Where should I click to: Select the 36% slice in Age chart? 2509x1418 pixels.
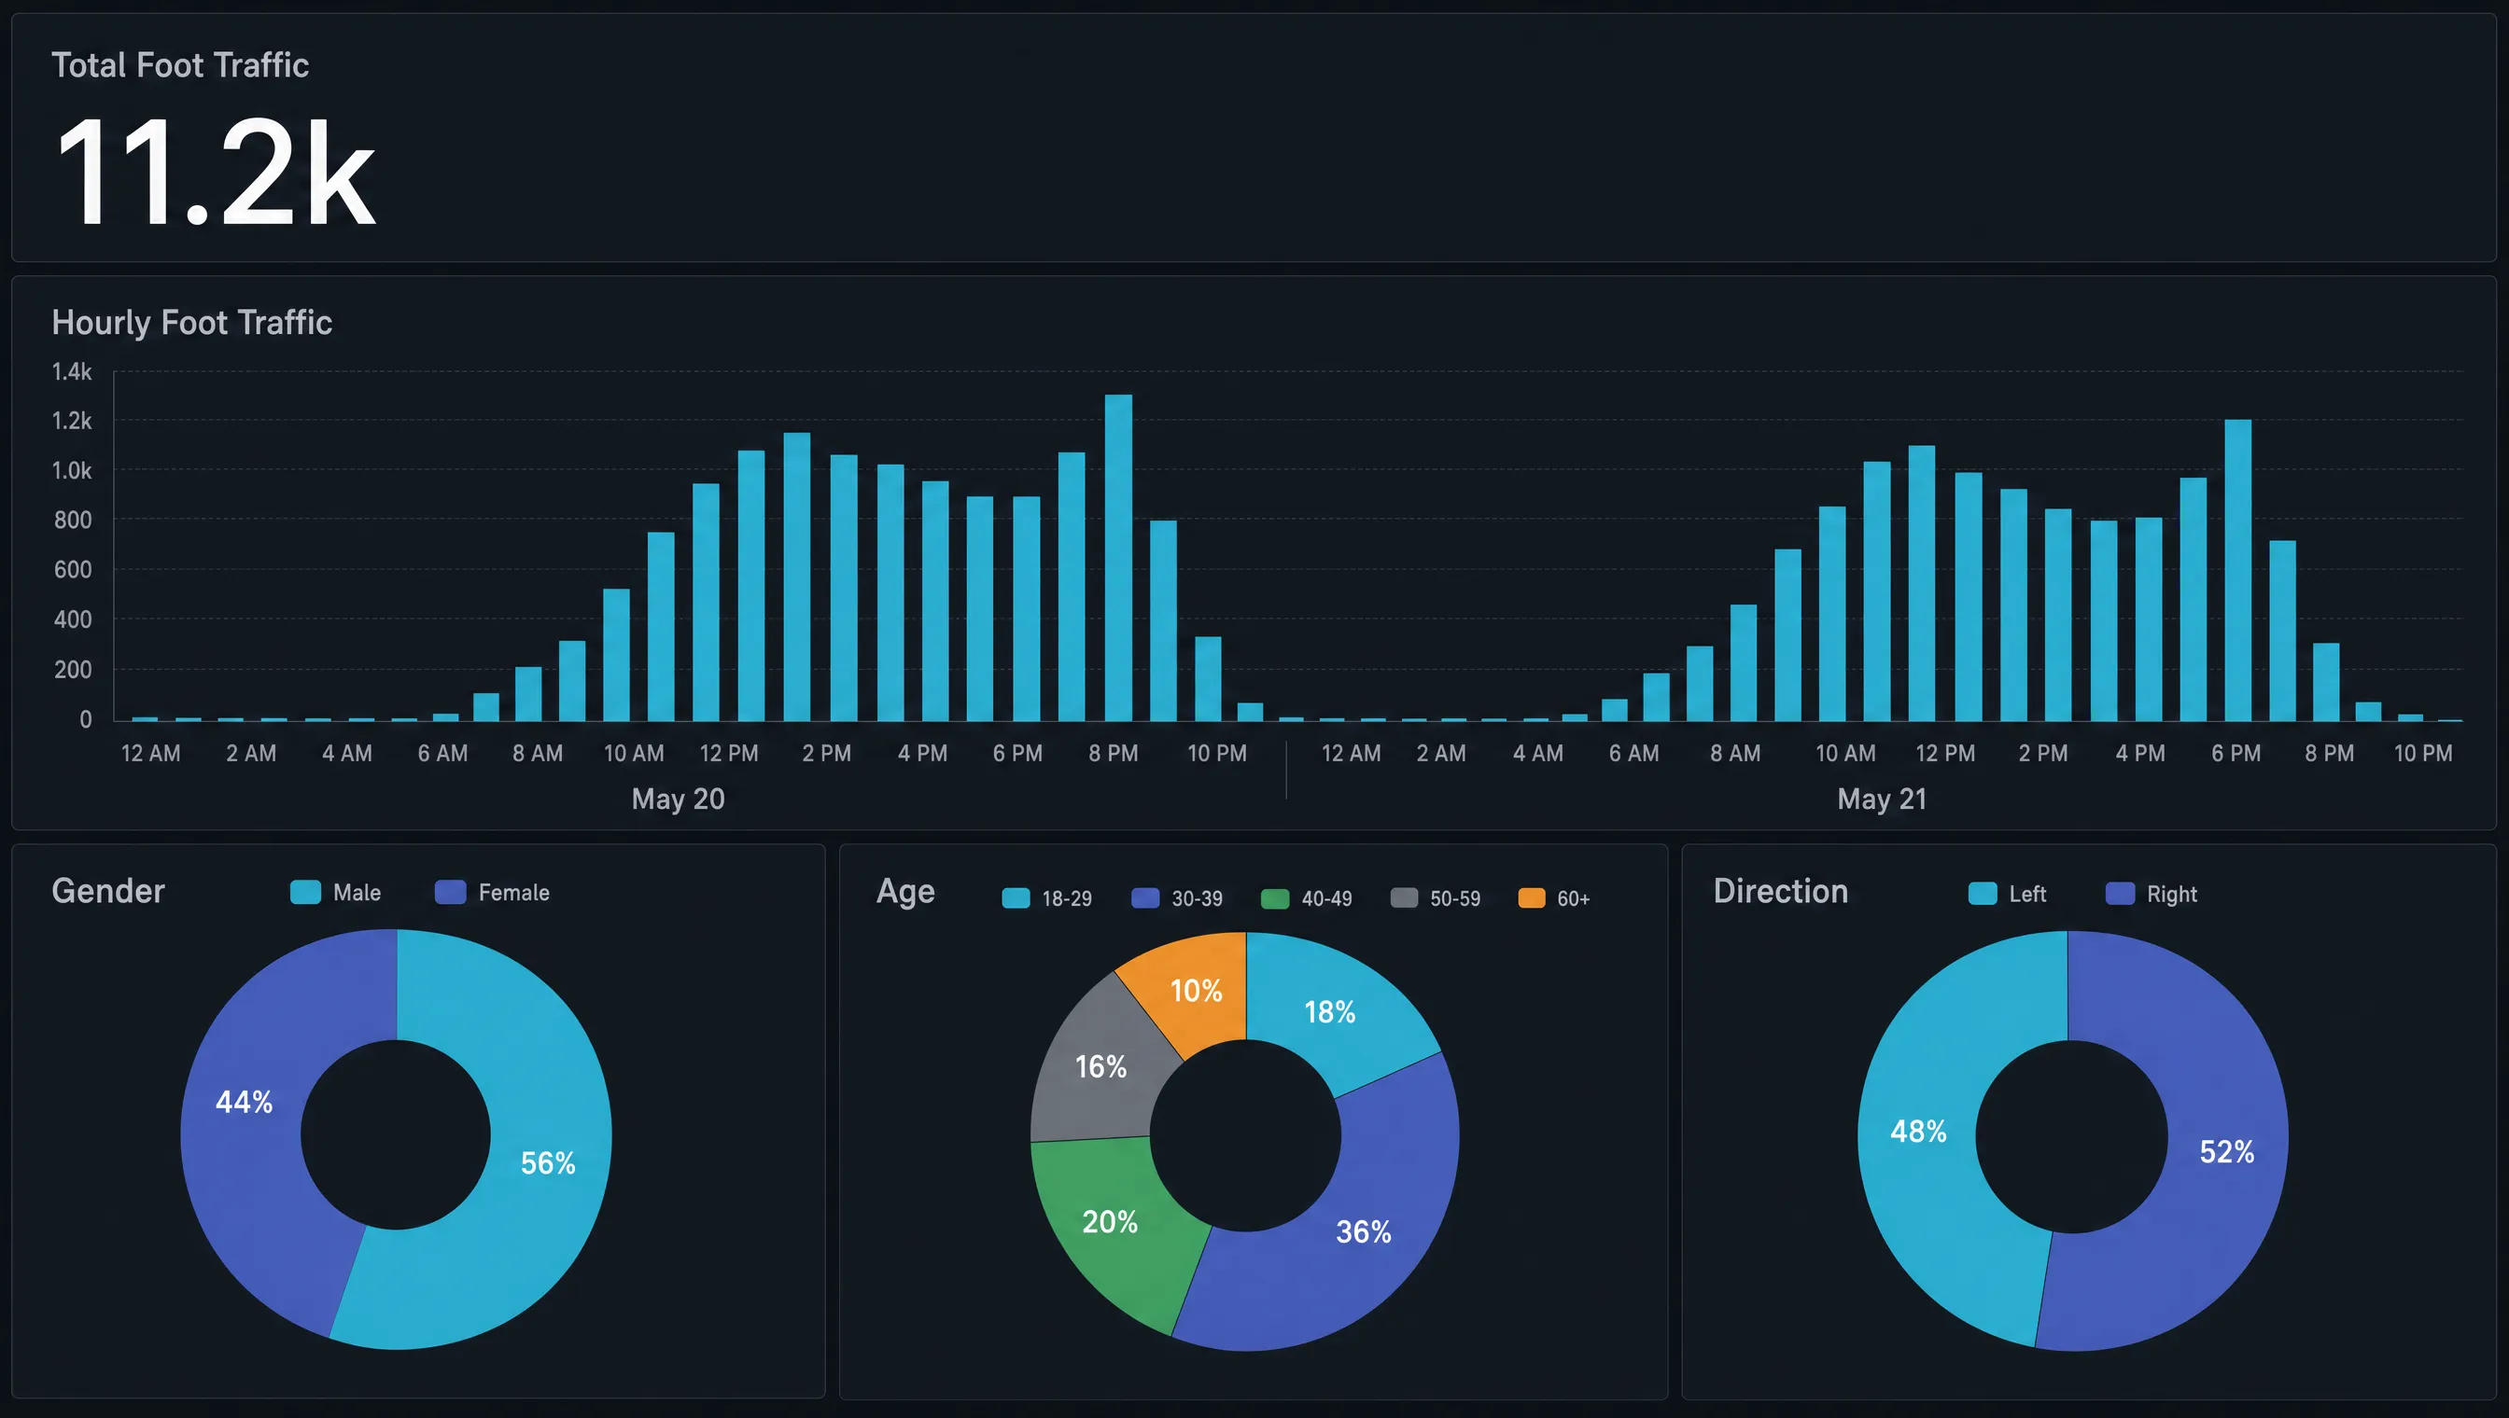[1363, 1232]
